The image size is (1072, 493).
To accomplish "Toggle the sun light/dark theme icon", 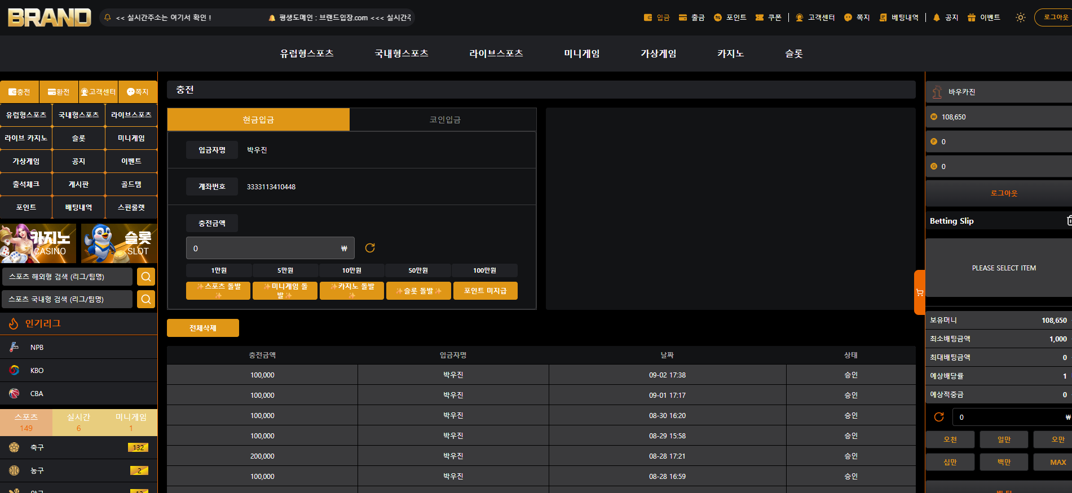I will (x=1020, y=17).
